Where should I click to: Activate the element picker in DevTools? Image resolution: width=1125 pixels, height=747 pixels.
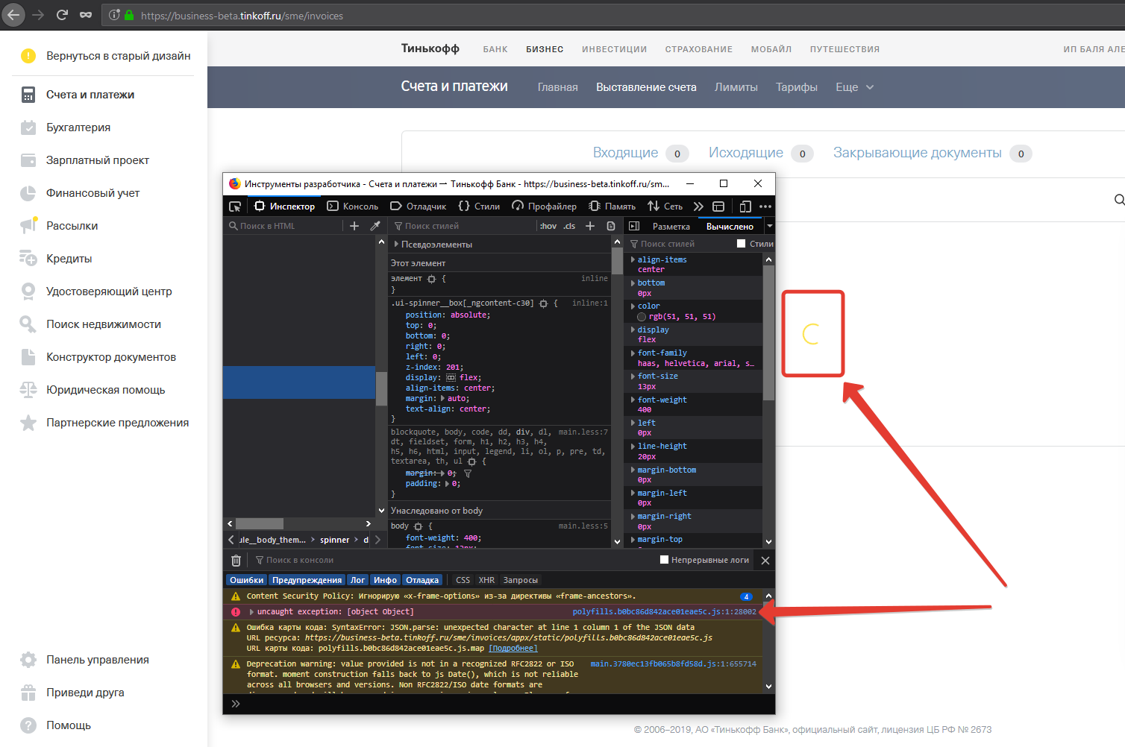pyautogui.click(x=235, y=207)
